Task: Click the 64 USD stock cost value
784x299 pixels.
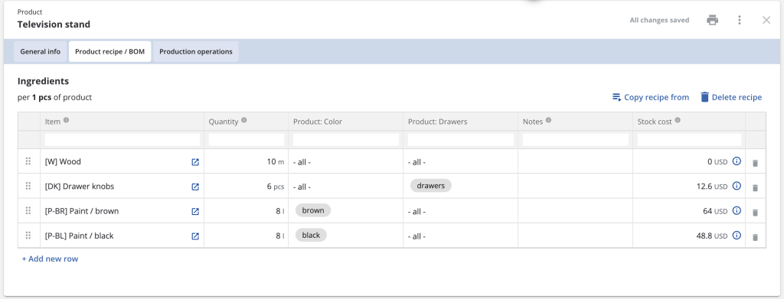Action: coord(715,211)
